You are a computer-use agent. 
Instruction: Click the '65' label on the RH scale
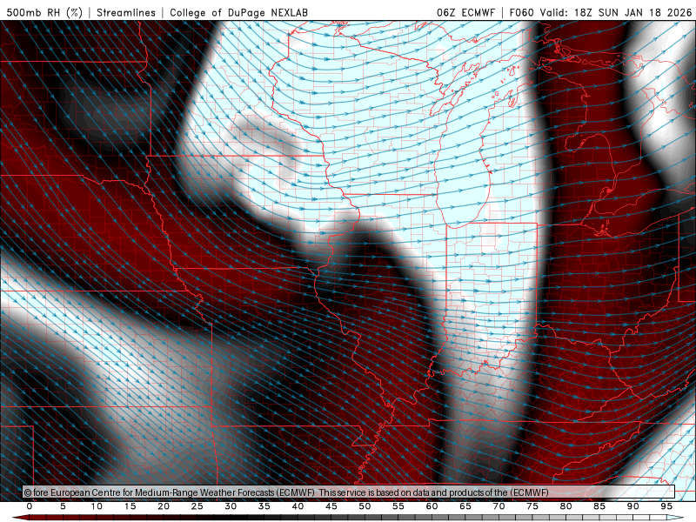[465, 506]
